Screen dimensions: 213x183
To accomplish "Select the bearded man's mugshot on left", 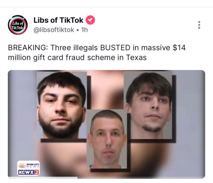I will (x=61, y=105).
